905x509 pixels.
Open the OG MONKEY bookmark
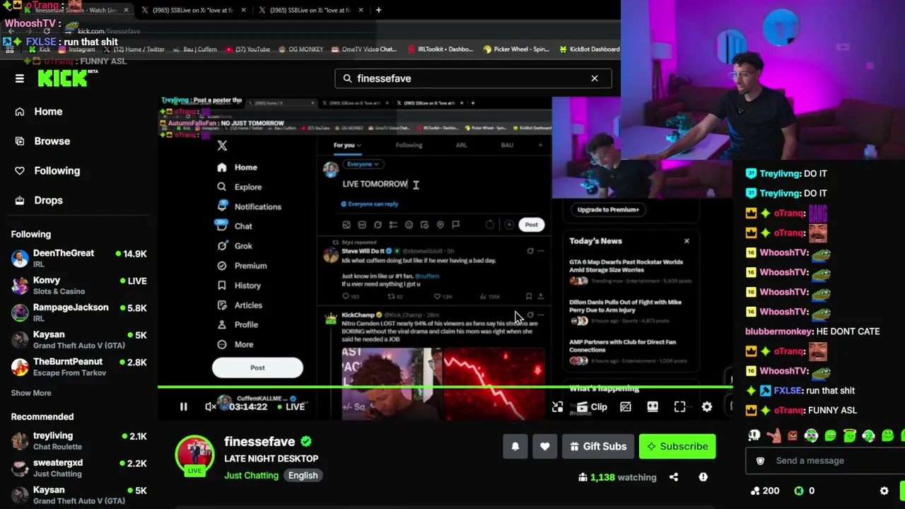[301, 49]
